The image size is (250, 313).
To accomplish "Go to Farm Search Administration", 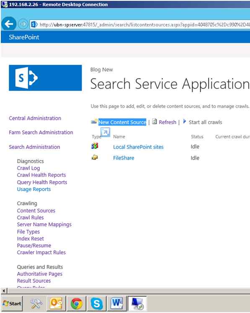I will coord(41,132).
